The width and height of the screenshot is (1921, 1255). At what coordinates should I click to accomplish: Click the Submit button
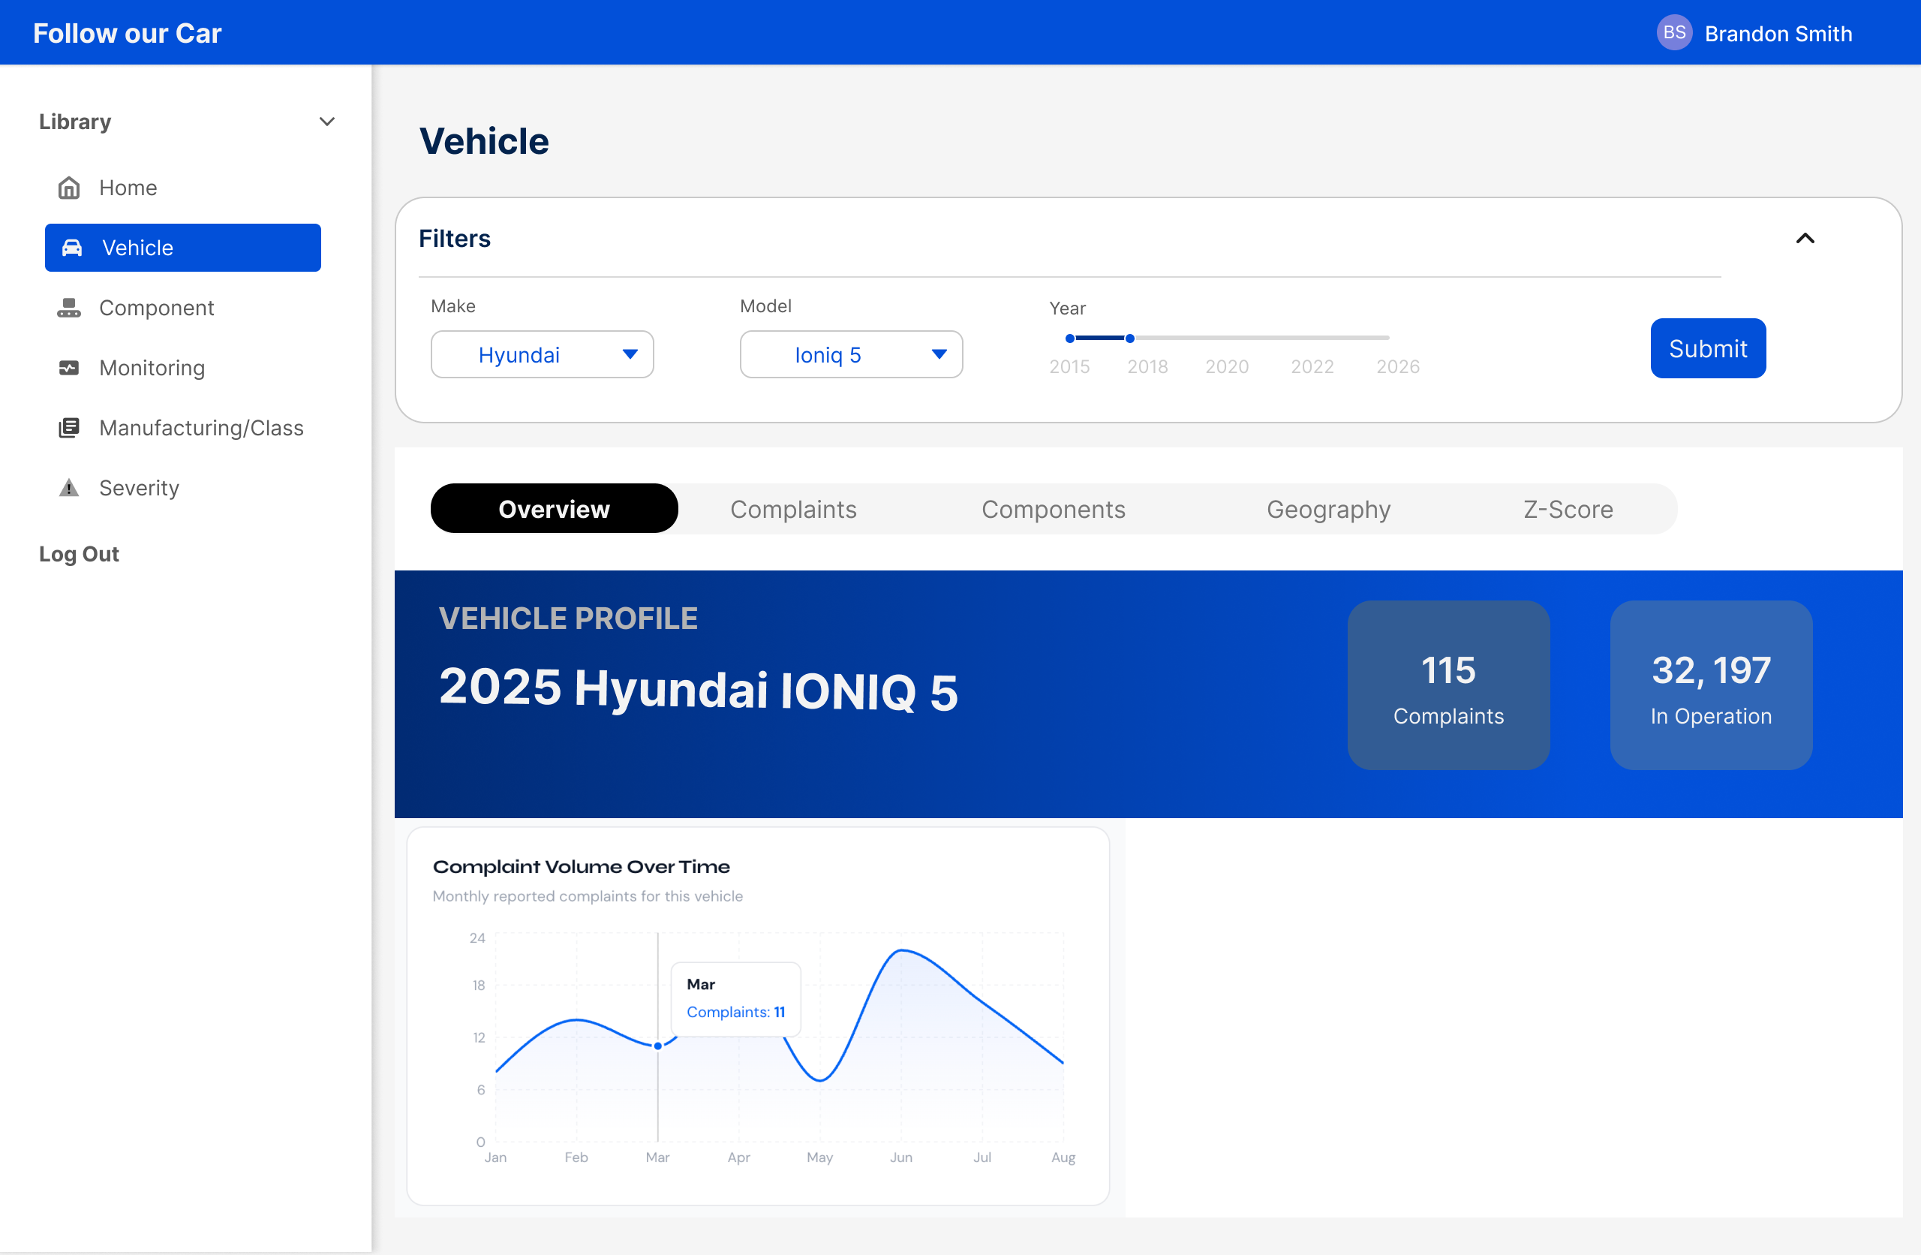1708,348
